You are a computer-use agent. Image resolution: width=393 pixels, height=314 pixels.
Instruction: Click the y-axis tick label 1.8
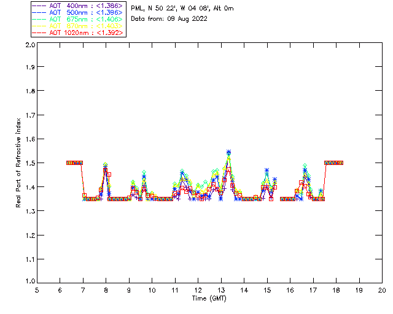coord(30,91)
